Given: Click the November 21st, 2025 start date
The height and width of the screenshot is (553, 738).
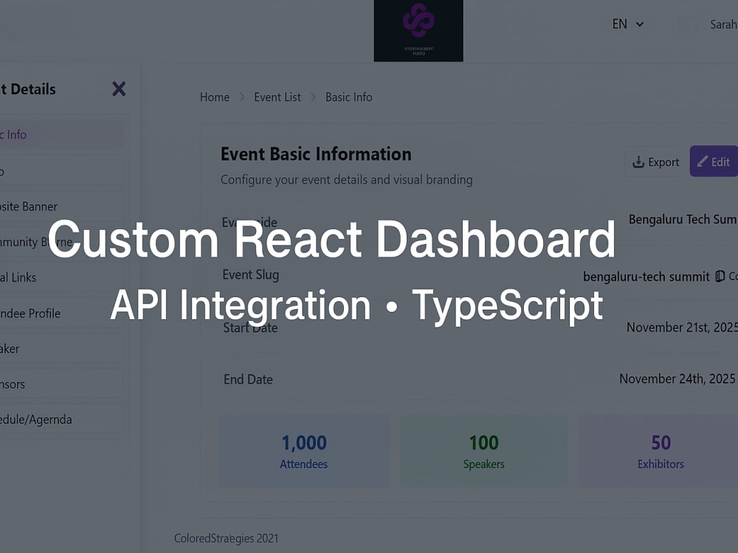Looking at the screenshot, I should [x=682, y=327].
